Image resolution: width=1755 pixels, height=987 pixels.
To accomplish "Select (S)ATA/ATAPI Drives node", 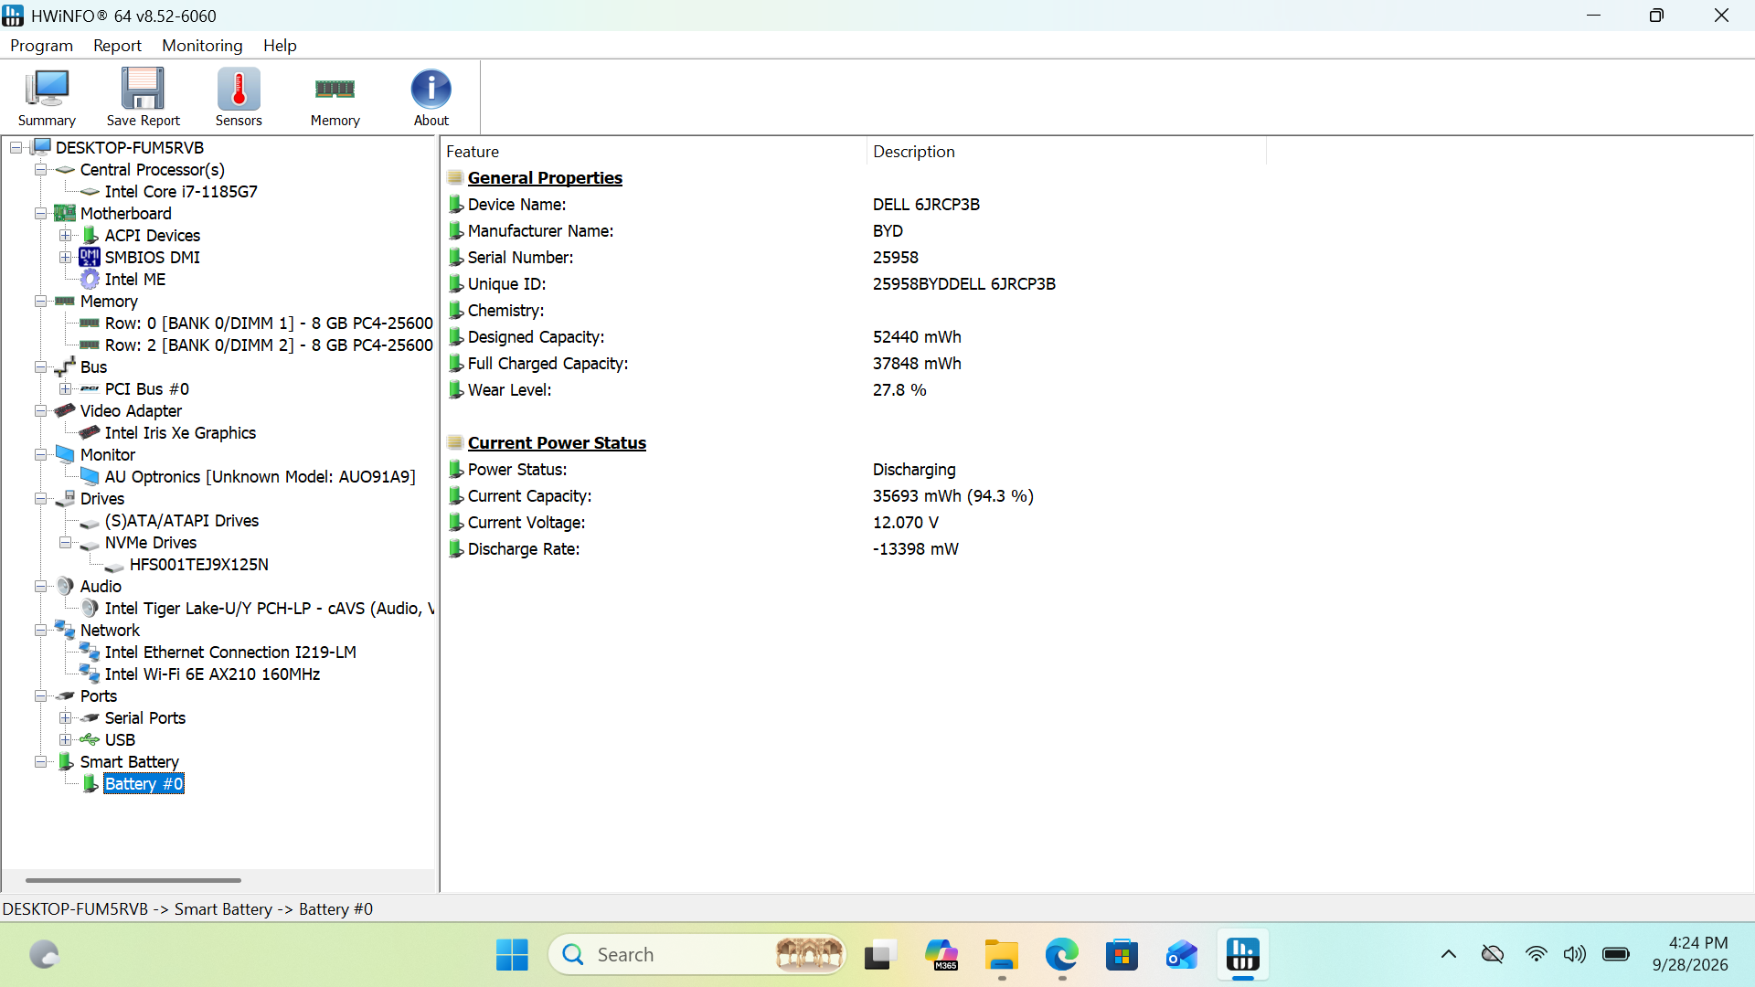I will pyautogui.click(x=182, y=521).
